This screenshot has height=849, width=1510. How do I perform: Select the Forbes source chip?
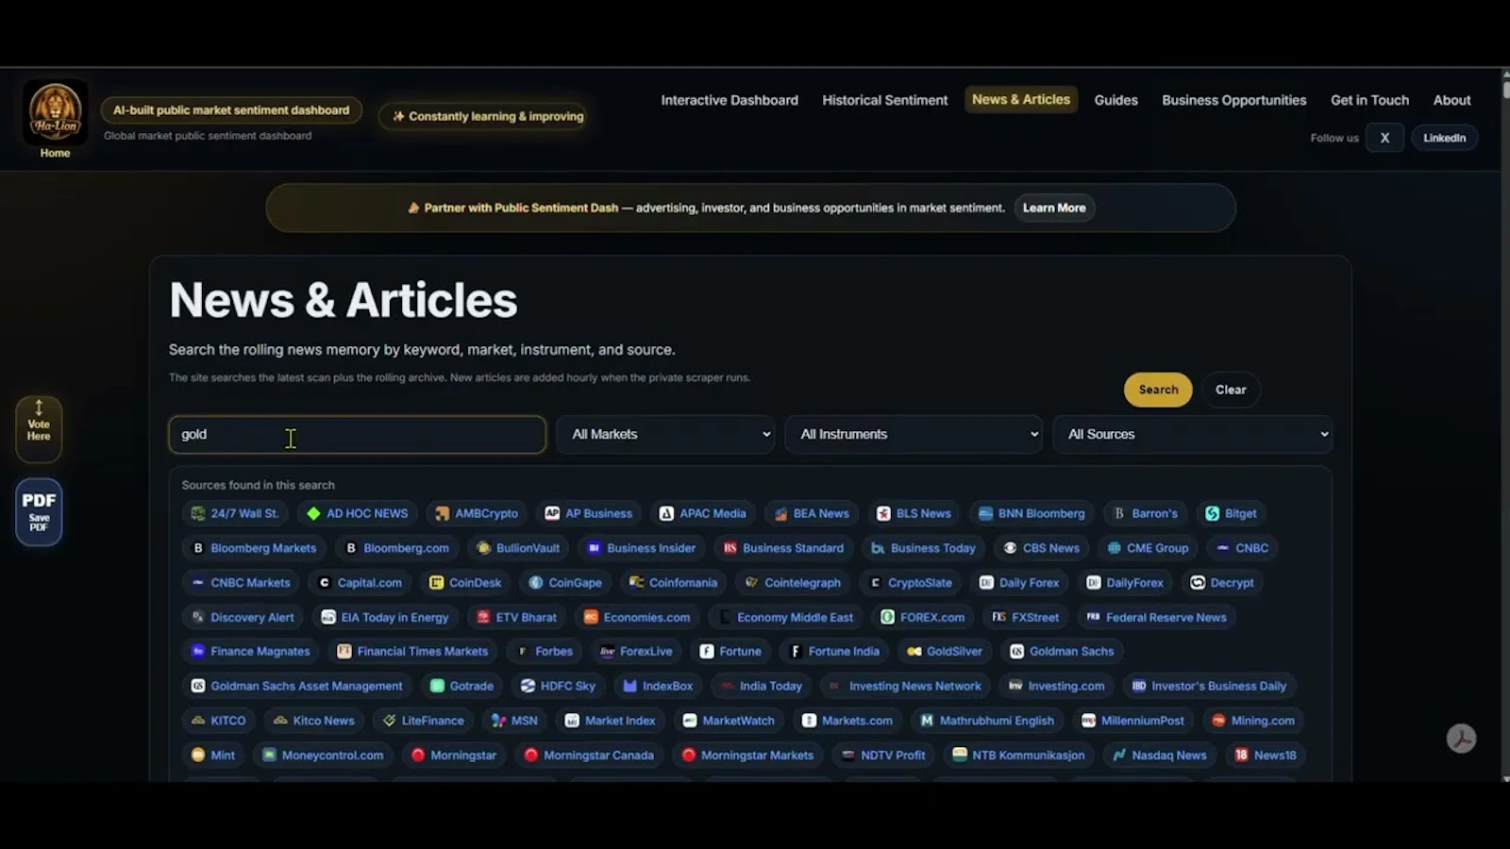[x=545, y=651]
